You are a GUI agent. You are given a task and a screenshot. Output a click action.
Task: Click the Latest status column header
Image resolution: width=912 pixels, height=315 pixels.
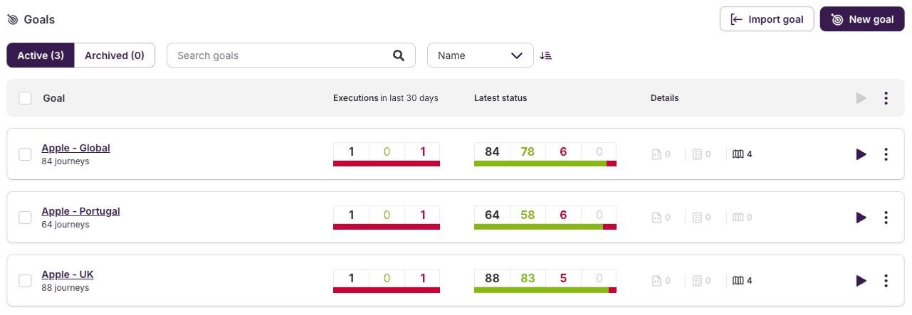point(500,98)
